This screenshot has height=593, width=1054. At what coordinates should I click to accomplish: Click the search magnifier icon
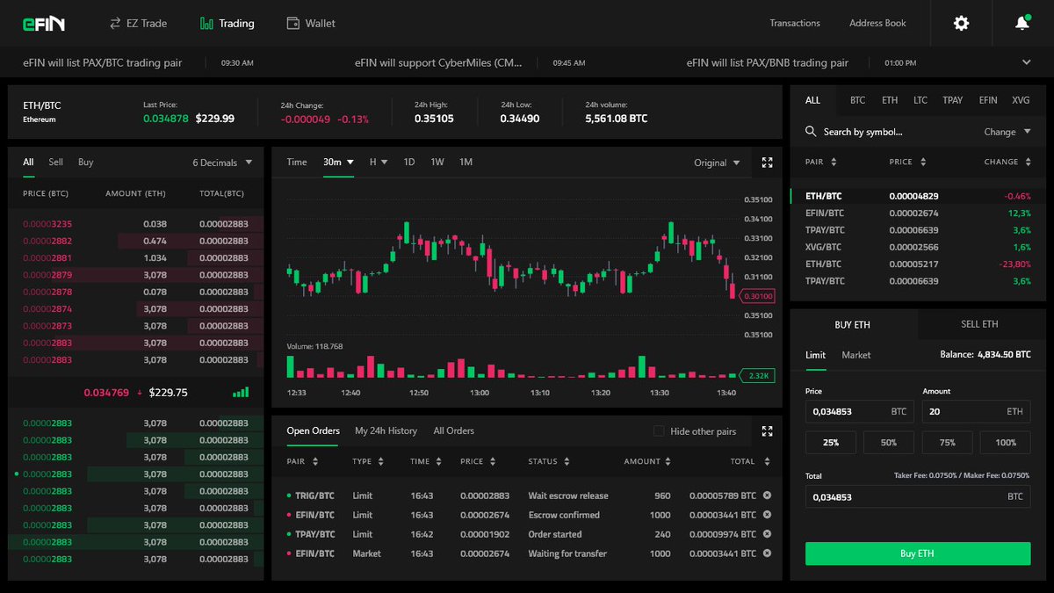pos(811,132)
